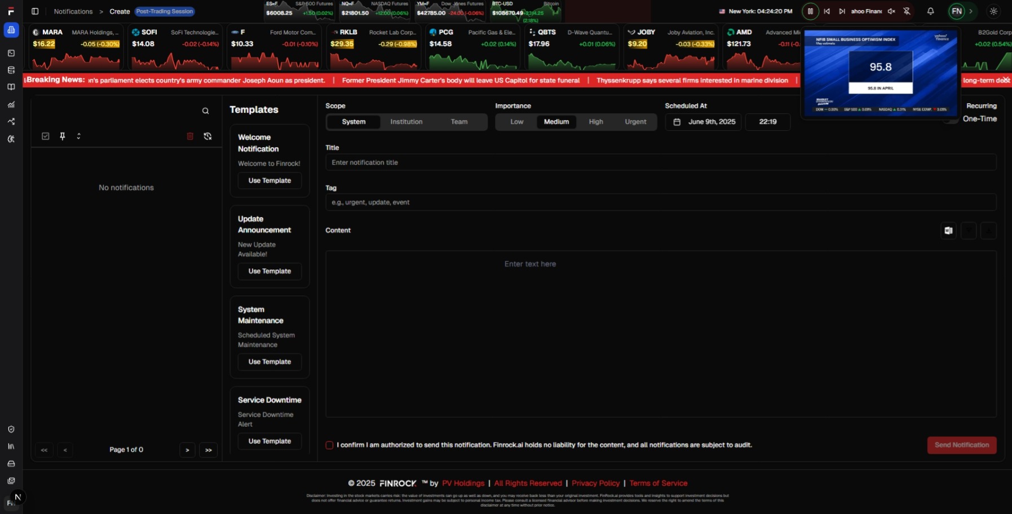
Task: Open the bar chart analytics sidebar icon
Action: [x=11, y=104]
